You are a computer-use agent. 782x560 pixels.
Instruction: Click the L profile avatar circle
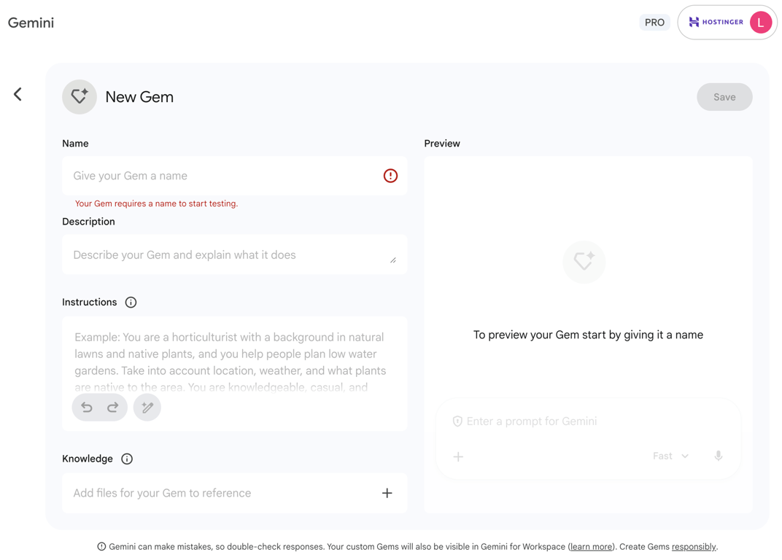(760, 22)
